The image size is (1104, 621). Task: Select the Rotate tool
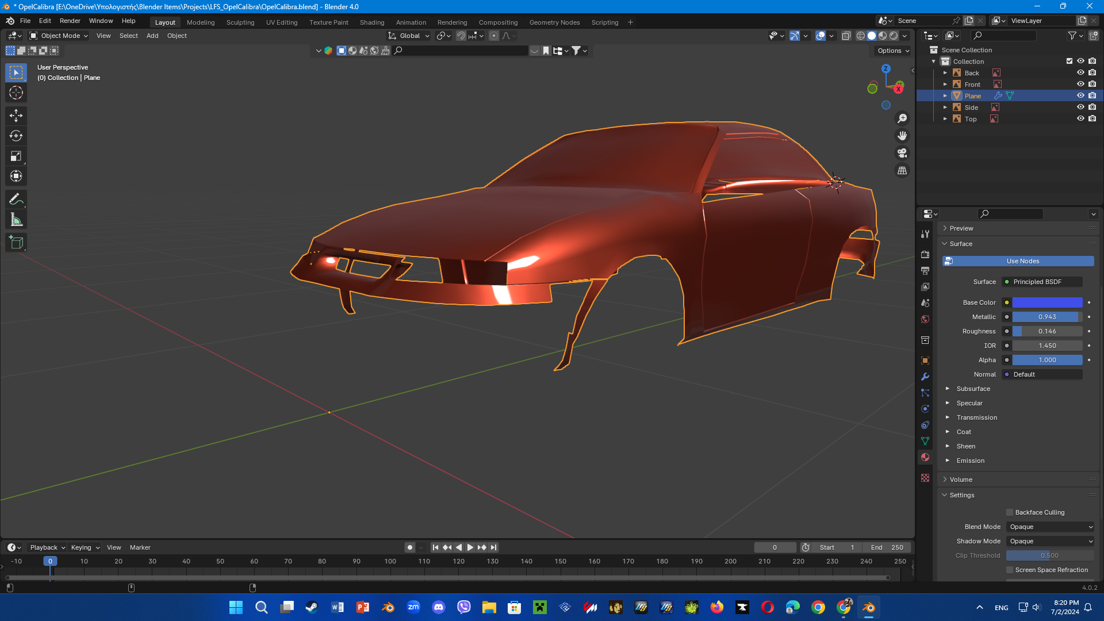click(x=16, y=136)
